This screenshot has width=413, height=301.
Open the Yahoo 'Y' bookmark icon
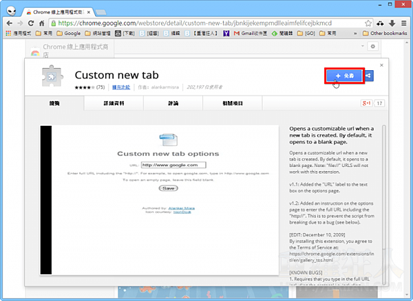click(x=226, y=34)
